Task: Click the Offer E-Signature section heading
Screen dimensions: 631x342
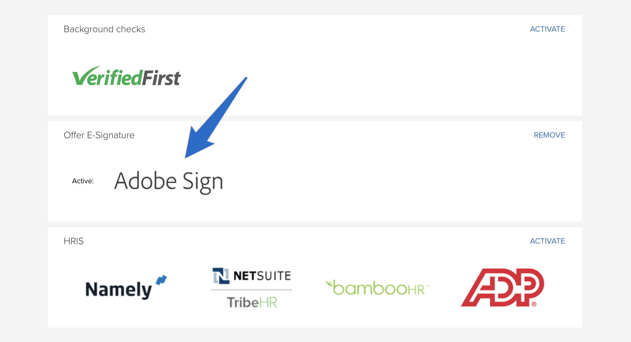Action: pos(99,135)
